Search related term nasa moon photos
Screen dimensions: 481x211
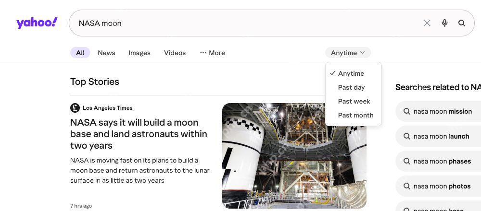pos(442,186)
